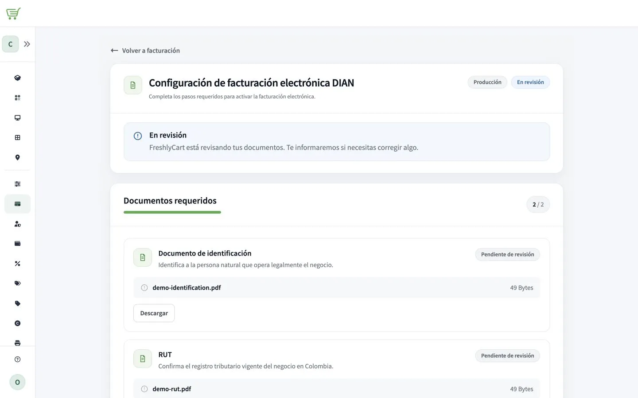Click the document icon beside DIAN configuration title
This screenshot has width=638, height=398.
(x=133, y=85)
